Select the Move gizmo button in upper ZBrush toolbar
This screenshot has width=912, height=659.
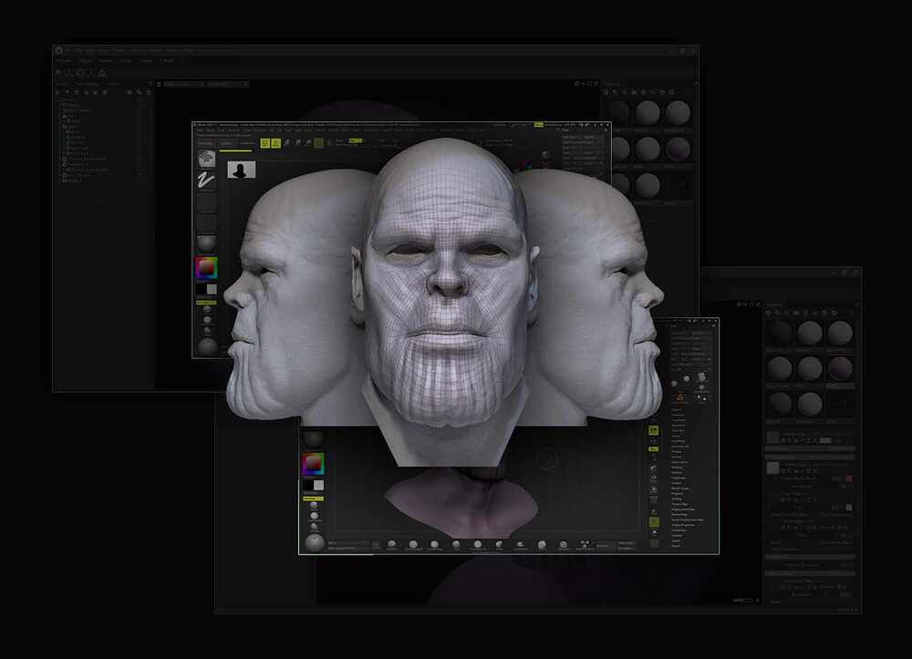[286, 143]
